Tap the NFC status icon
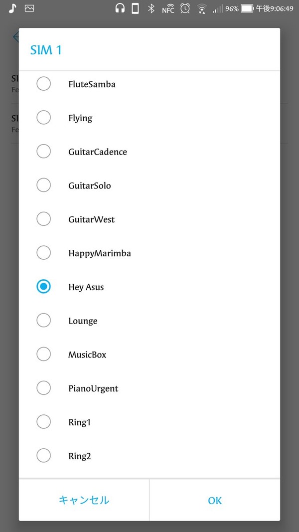299x532 pixels. pos(168,8)
